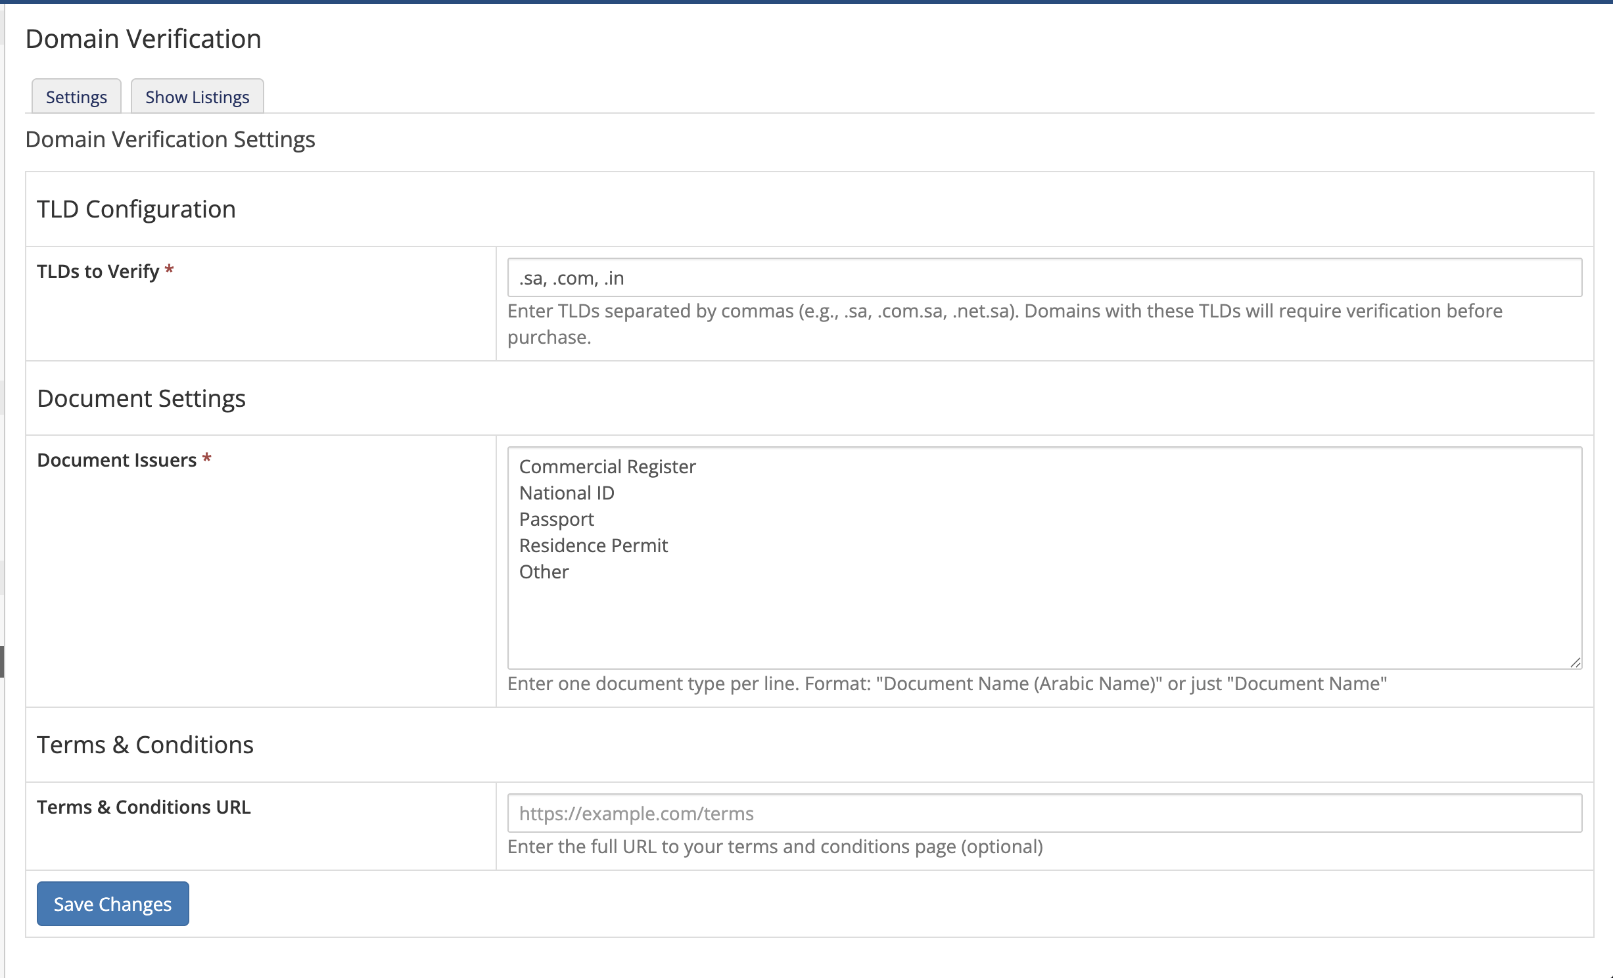Click the Domain Verification page title
This screenshot has height=978, width=1613.
point(143,39)
